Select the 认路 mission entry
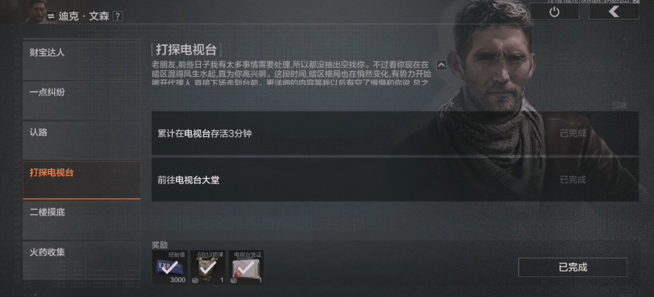The image size is (654, 297). pos(82,141)
